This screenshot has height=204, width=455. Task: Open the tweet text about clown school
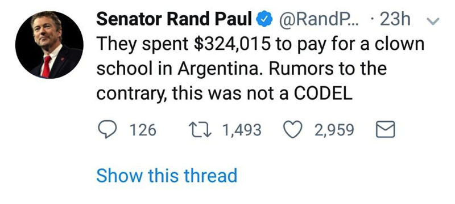click(x=260, y=69)
